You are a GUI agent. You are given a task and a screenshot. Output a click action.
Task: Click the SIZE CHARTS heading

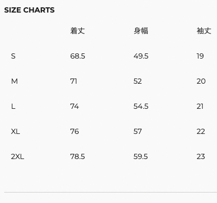coord(29,10)
